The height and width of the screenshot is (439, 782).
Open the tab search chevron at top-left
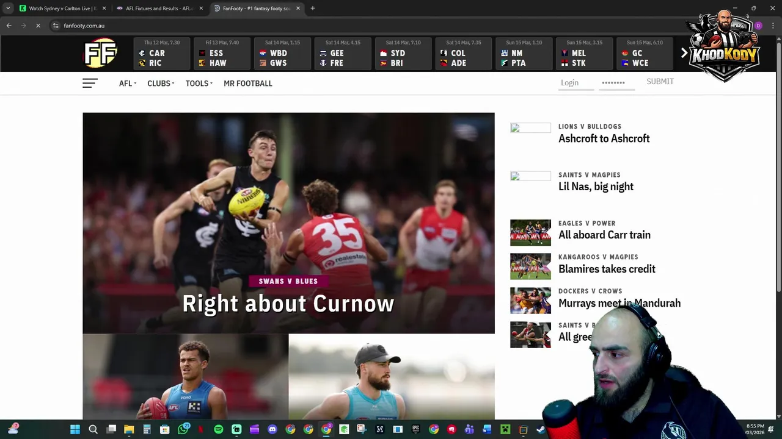[x=8, y=9]
